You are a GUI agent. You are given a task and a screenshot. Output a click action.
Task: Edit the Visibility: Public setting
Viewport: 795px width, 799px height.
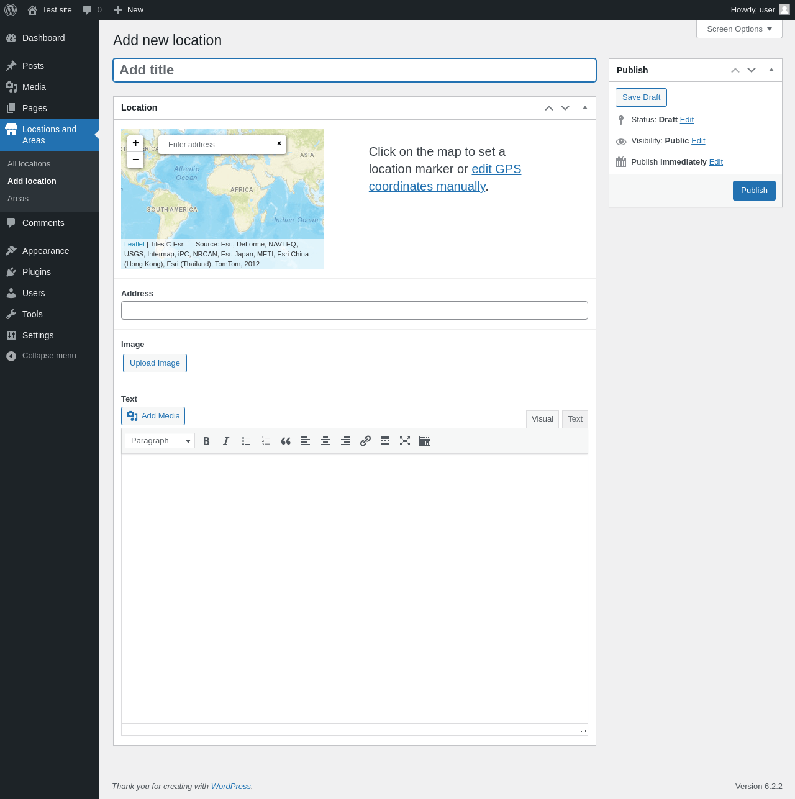pyautogui.click(x=698, y=141)
